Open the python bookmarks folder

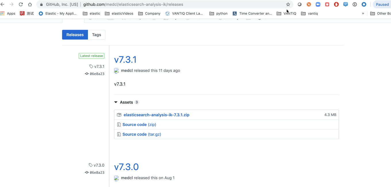tap(218, 13)
